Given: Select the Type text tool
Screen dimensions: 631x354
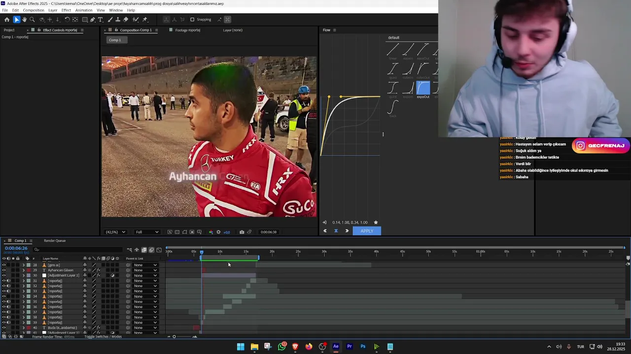Looking at the screenshot, I should coord(101,20).
